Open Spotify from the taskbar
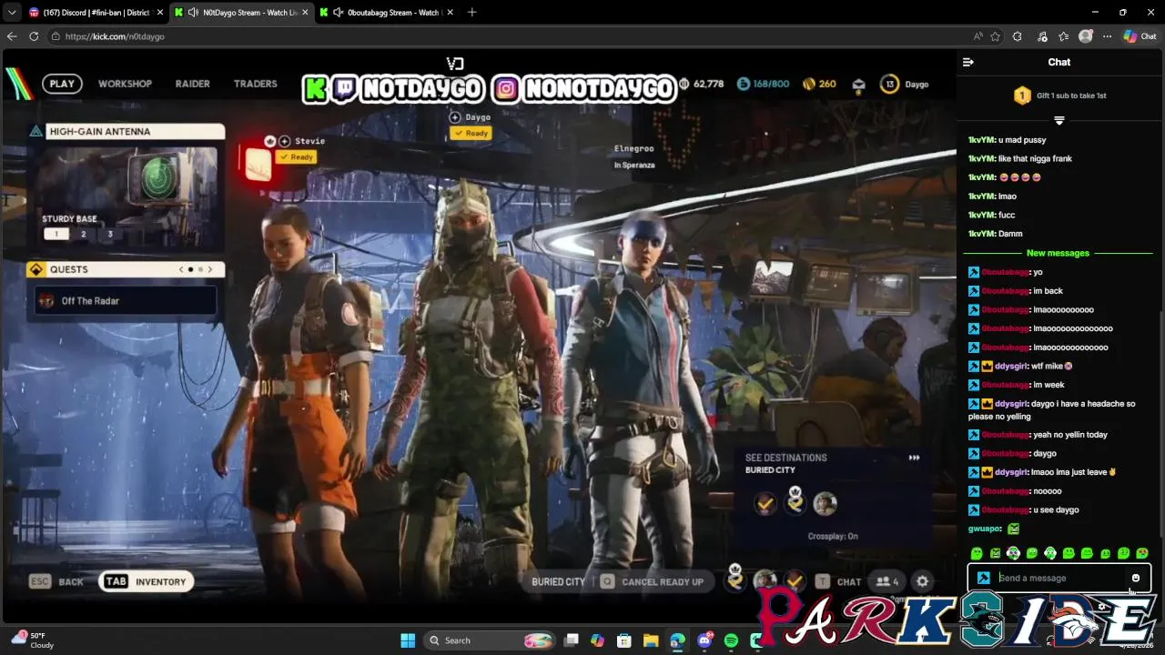The image size is (1165, 655). (731, 640)
